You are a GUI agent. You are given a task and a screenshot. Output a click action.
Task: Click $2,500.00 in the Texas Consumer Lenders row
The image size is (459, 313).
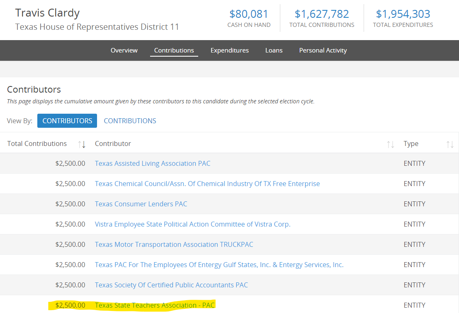tap(70, 204)
